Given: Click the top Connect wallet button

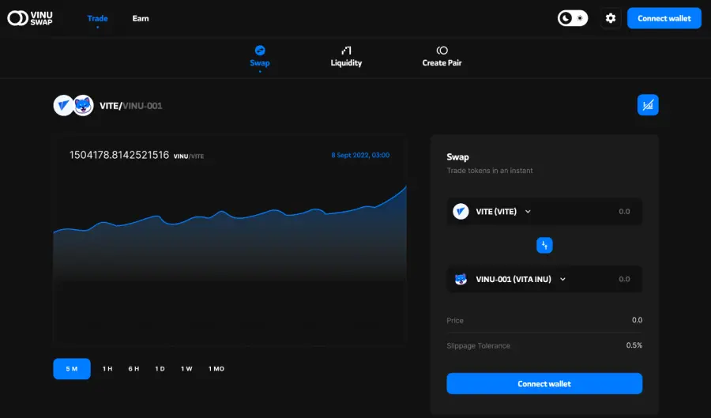Looking at the screenshot, I should pyautogui.click(x=664, y=18).
